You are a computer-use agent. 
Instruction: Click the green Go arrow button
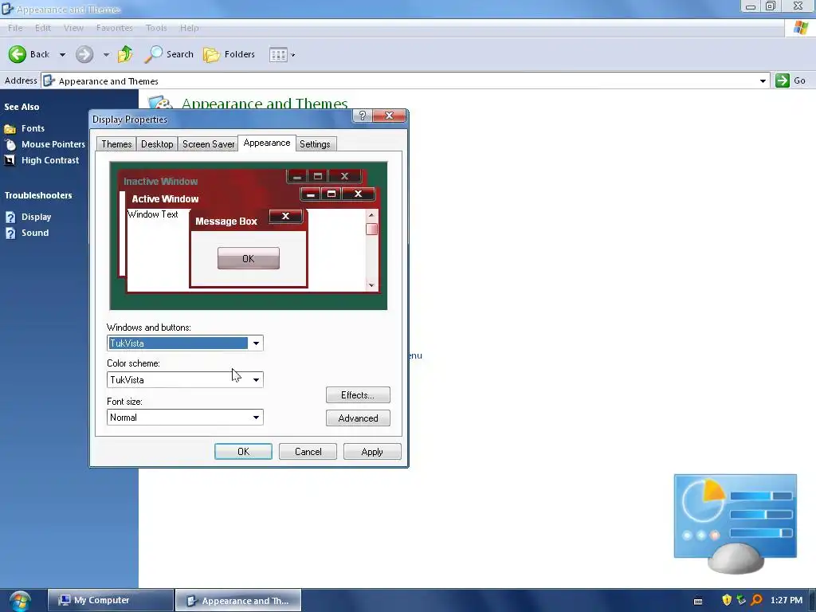pyautogui.click(x=783, y=80)
